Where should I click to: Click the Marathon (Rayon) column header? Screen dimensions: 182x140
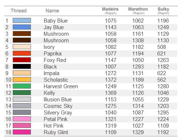(138, 11)
